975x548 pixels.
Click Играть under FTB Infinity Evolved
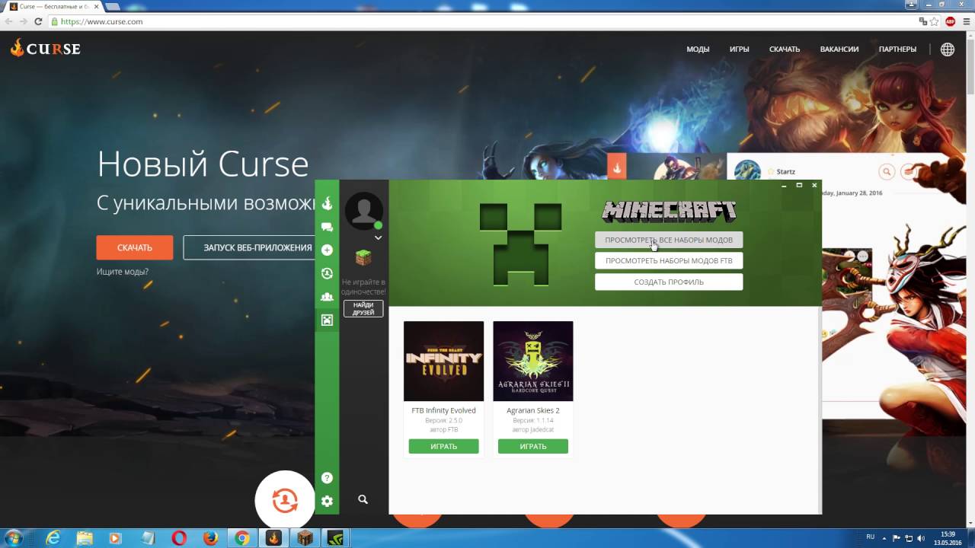point(443,446)
